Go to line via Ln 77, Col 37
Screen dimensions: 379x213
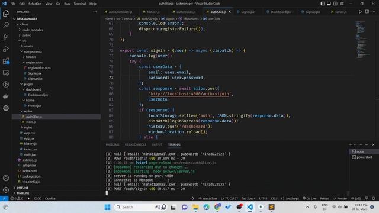[x=229, y=199]
